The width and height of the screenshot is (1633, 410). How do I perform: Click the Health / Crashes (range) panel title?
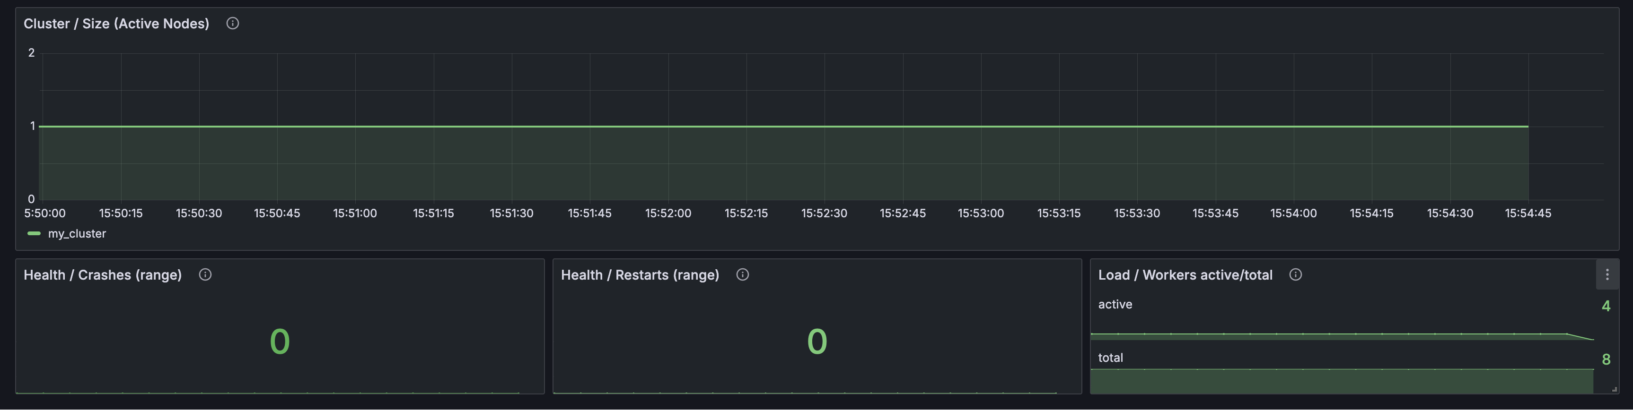(x=103, y=274)
